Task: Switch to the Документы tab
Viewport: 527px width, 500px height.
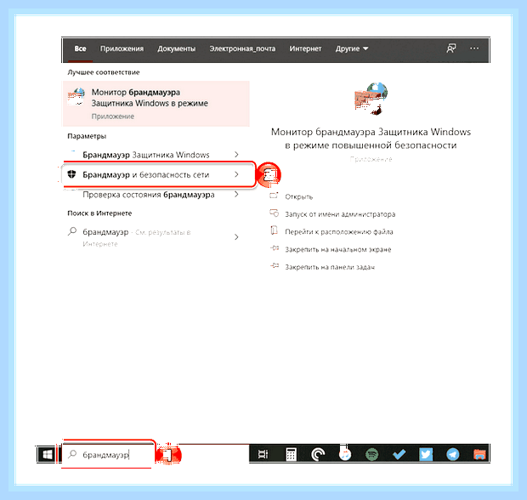Action: (x=177, y=48)
